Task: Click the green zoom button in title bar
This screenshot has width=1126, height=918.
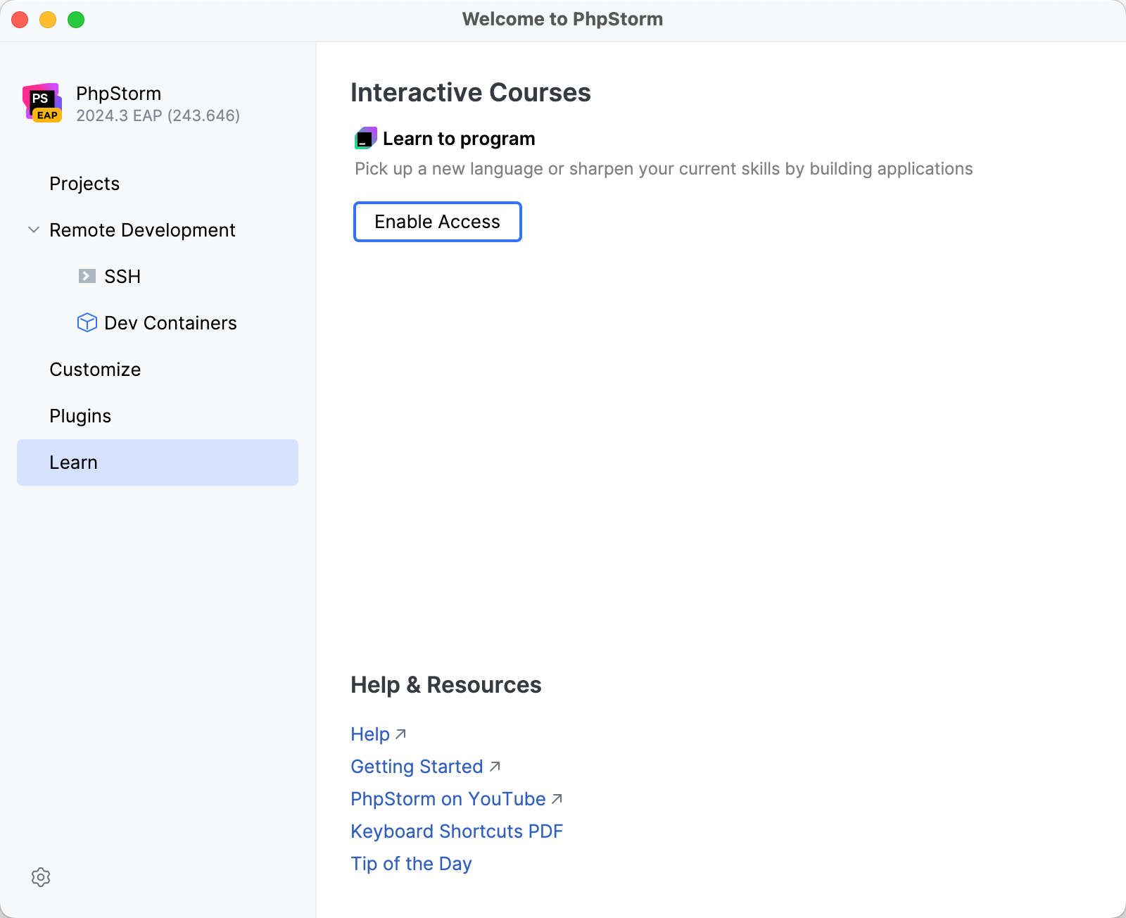Action: point(75,20)
